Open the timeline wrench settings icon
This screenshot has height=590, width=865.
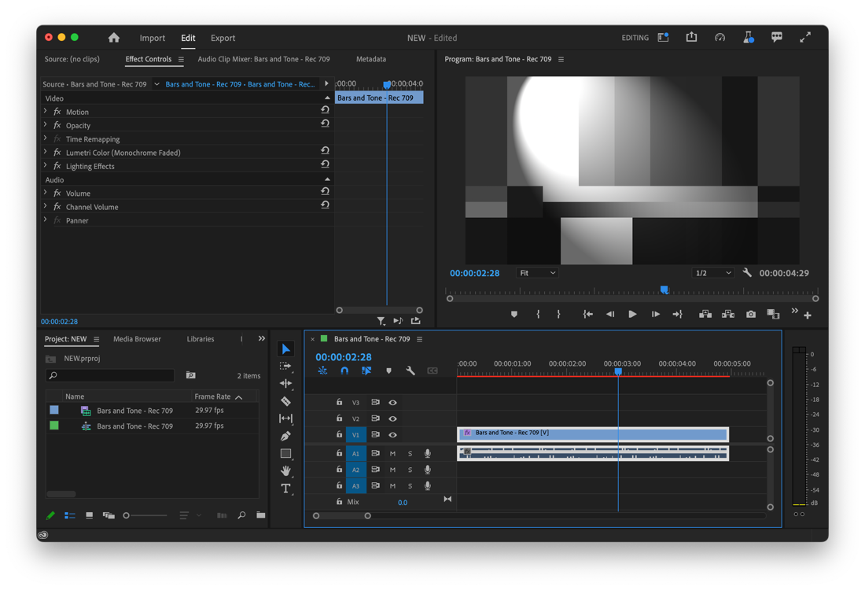410,370
